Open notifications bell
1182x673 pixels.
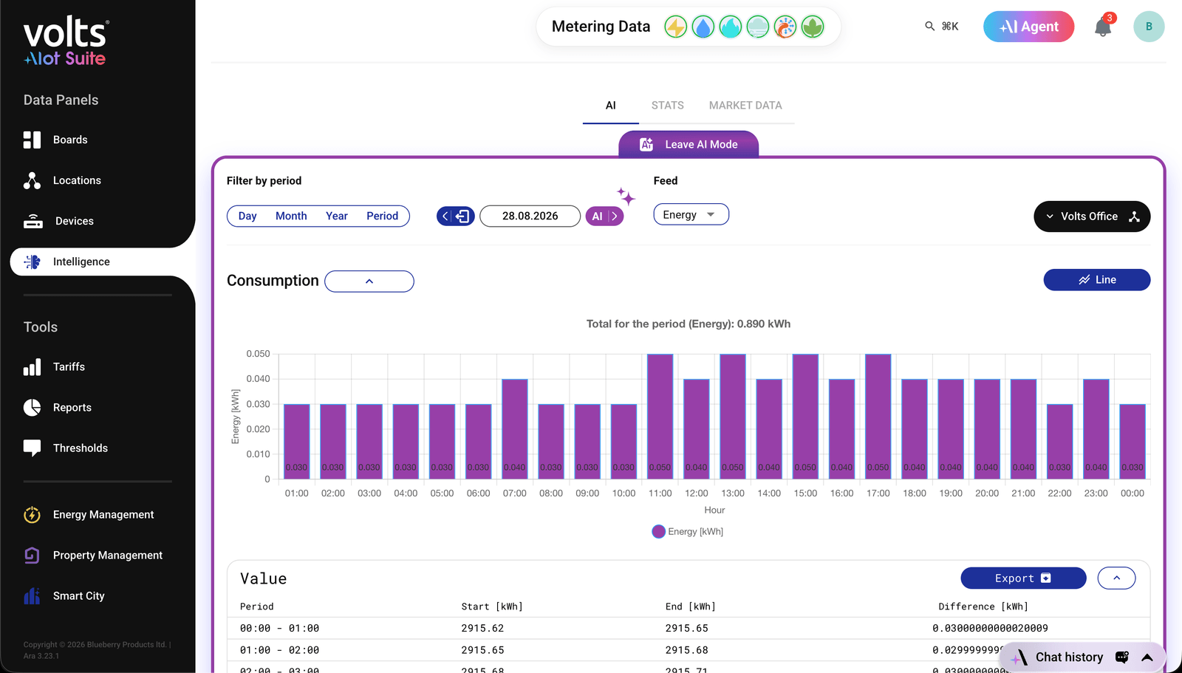pyautogui.click(x=1103, y=27)
